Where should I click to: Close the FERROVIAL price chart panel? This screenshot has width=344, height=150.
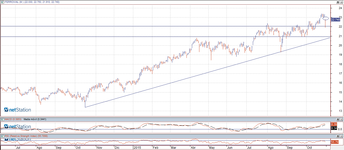click(341, 2)
